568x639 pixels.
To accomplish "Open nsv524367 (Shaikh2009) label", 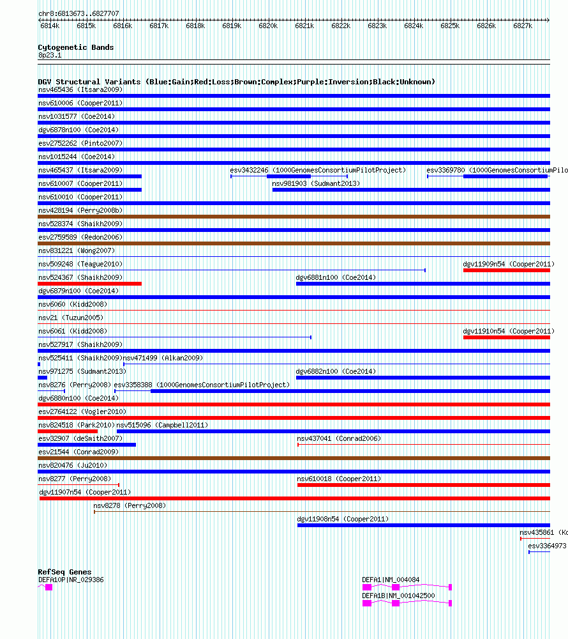I will 80,278.
